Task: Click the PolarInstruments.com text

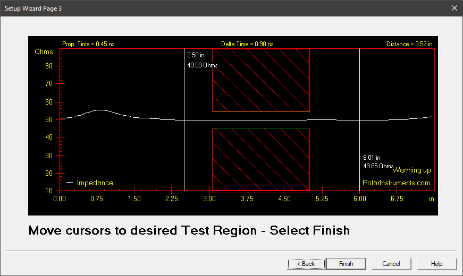Action: click(396, 183)
